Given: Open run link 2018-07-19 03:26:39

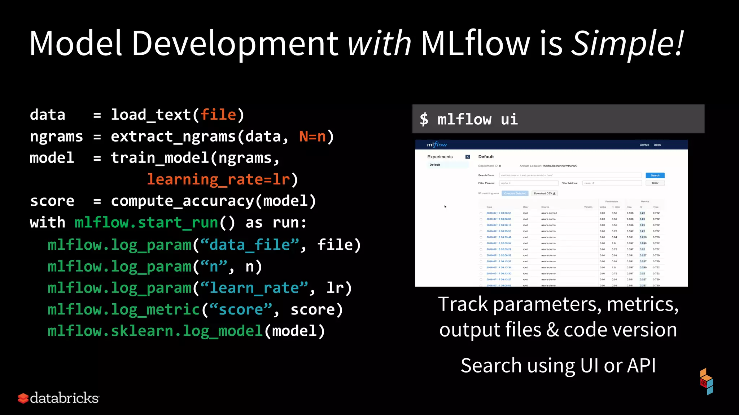Looking at the screenshot, I should point(499,219).
